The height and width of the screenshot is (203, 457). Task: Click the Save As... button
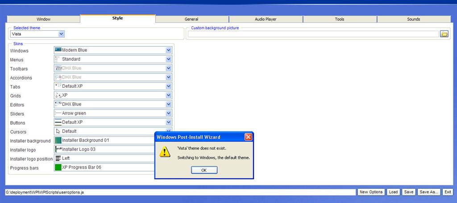coord(429,192)
